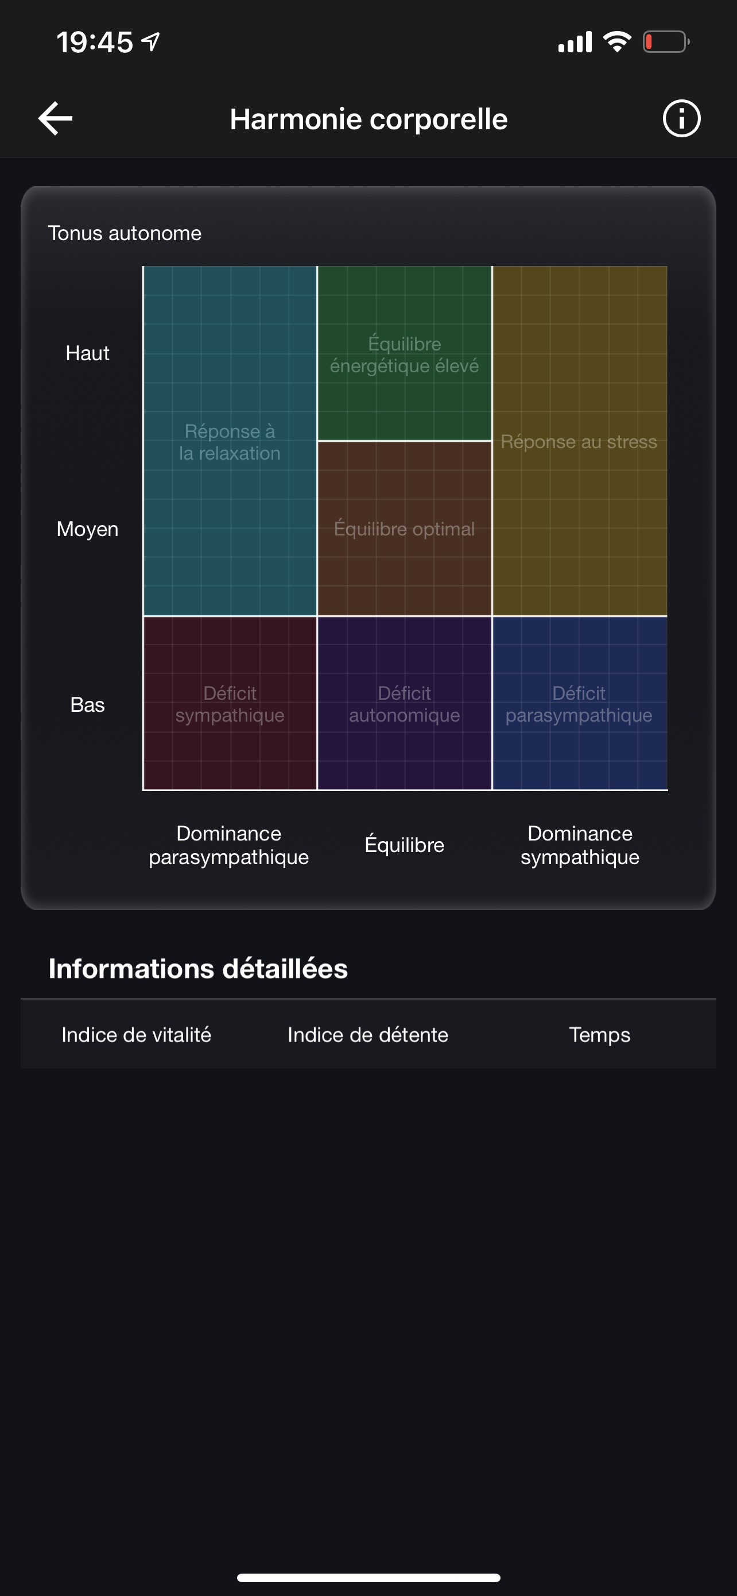Tap the cellular signal bars icon
This screenshot has width=737, height=1596.
[575, 42]
